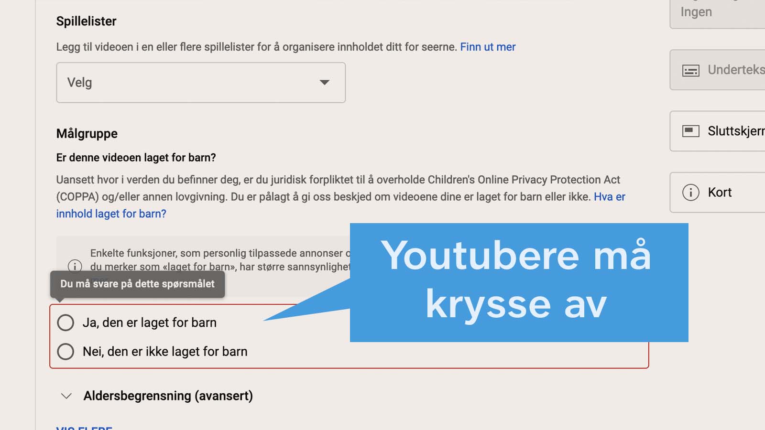Click the Undertekster subtitles icon
This screenshot has height=430, width=765.
(690, 71)
